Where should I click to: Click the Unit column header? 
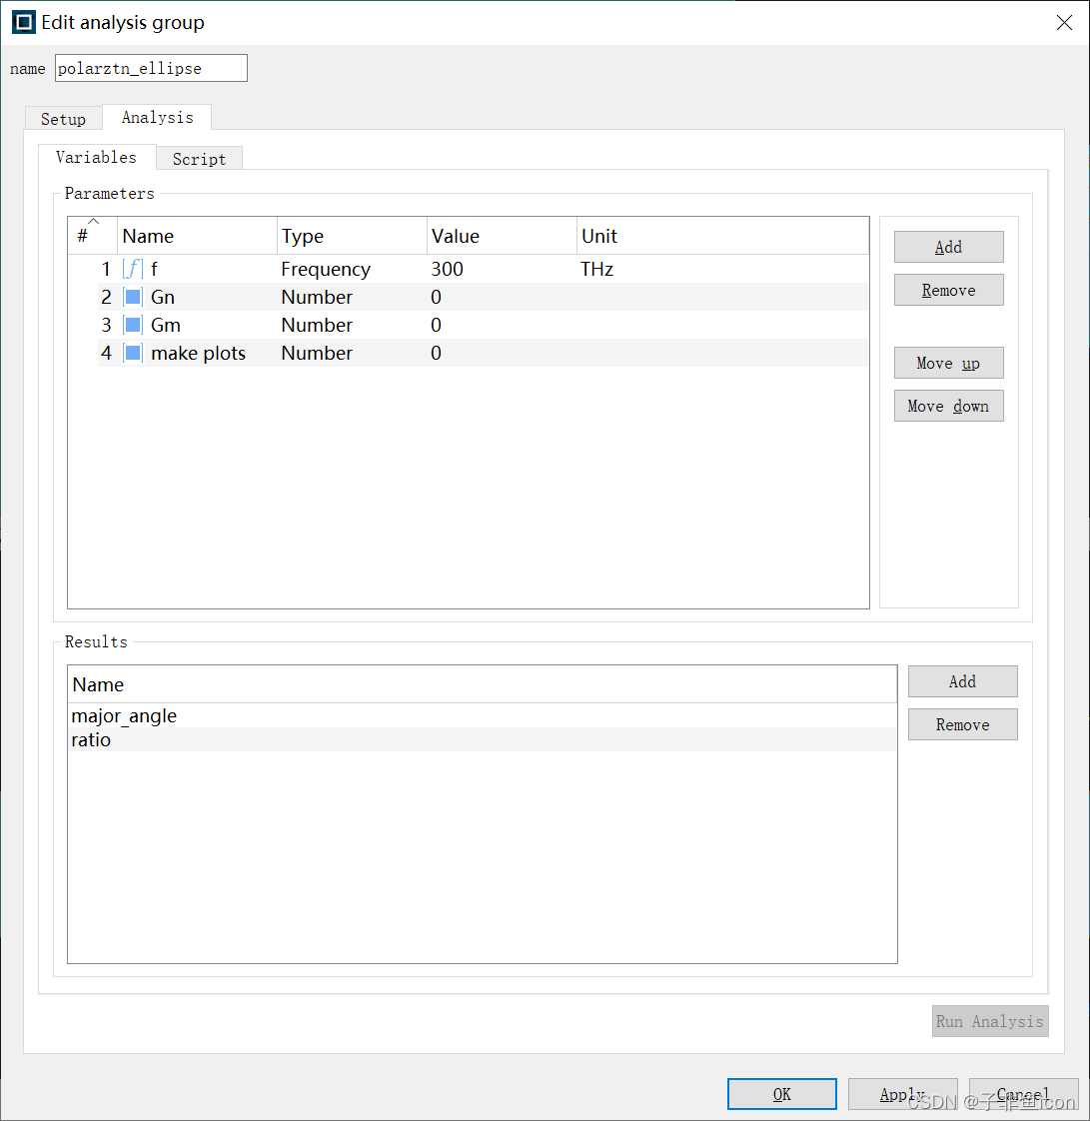722,236
